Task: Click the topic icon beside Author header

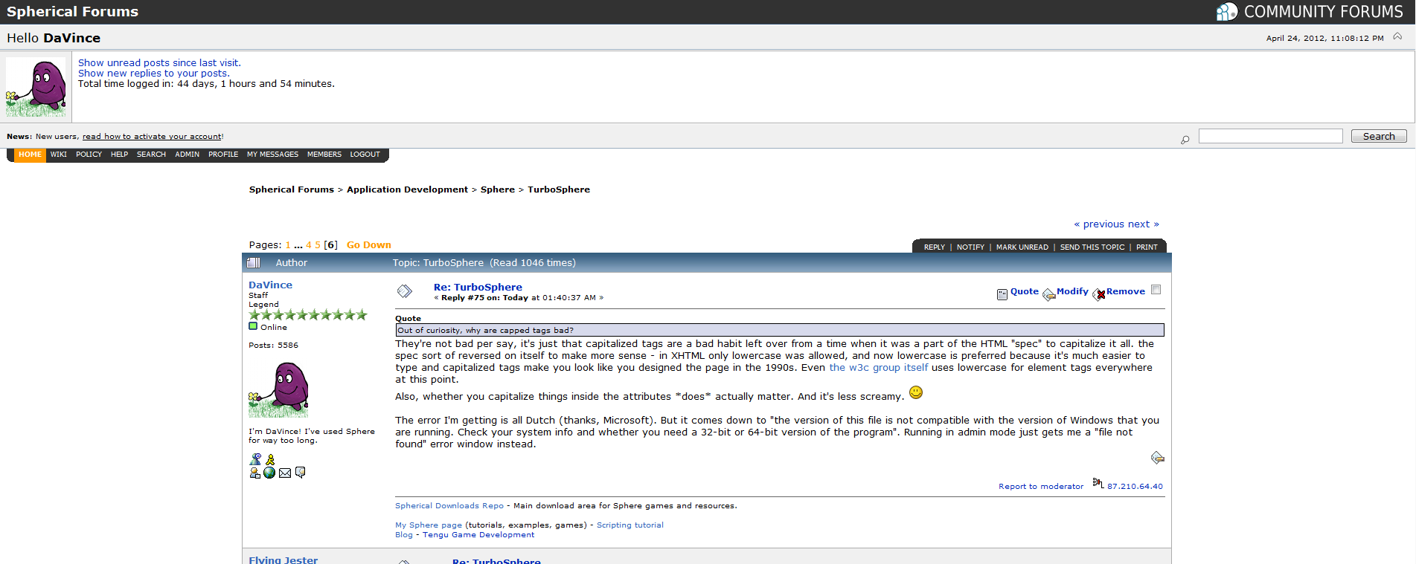Action: [254, 263]
